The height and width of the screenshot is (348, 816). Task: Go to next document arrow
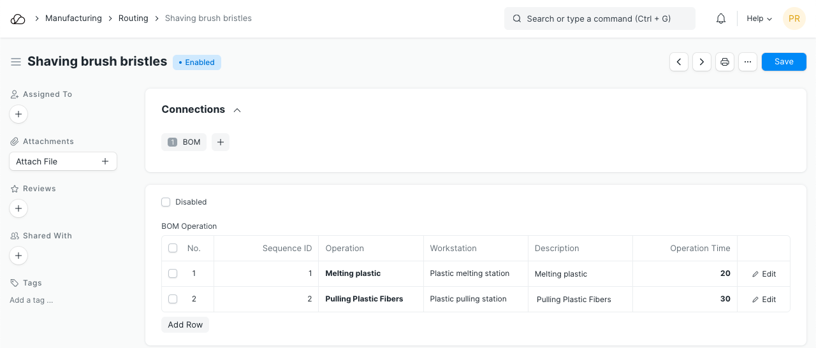[x=702, y=62]
